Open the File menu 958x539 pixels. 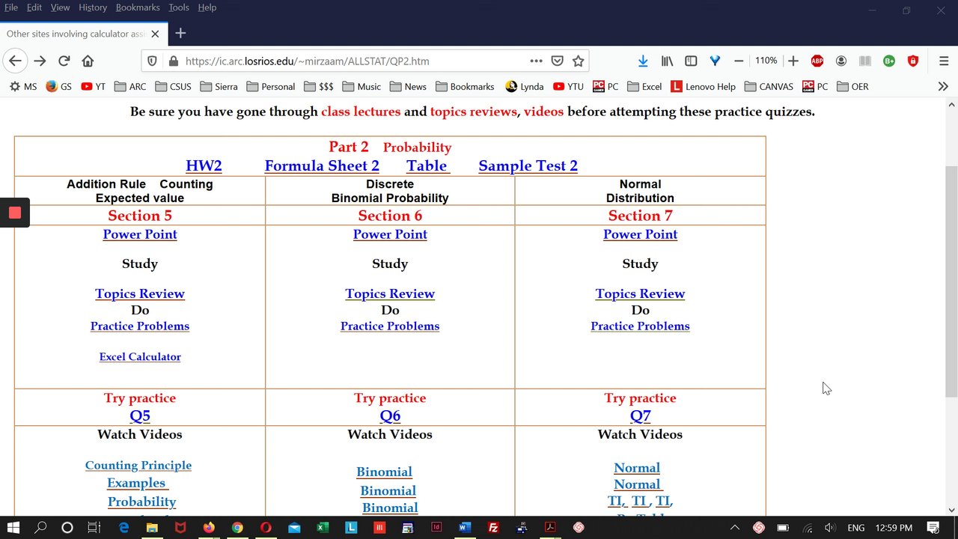pos(11,7)
